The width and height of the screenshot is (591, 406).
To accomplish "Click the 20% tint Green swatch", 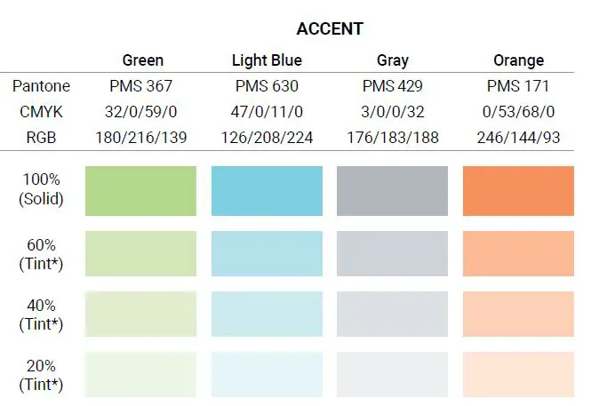I will coord(140,374).
